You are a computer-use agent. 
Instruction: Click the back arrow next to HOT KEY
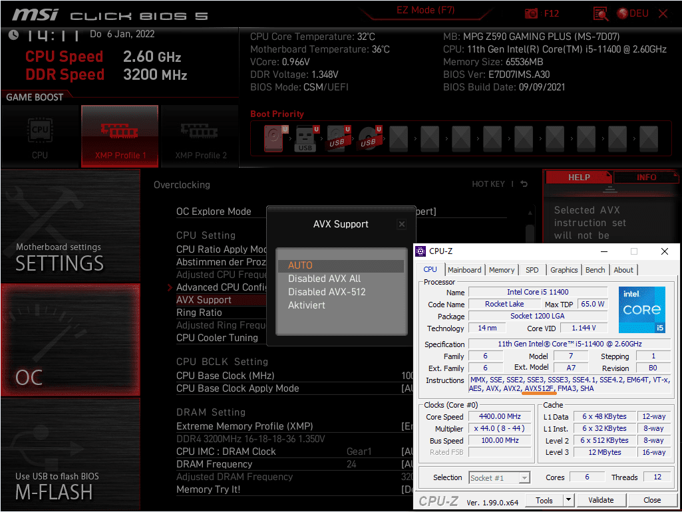(524, 184)
